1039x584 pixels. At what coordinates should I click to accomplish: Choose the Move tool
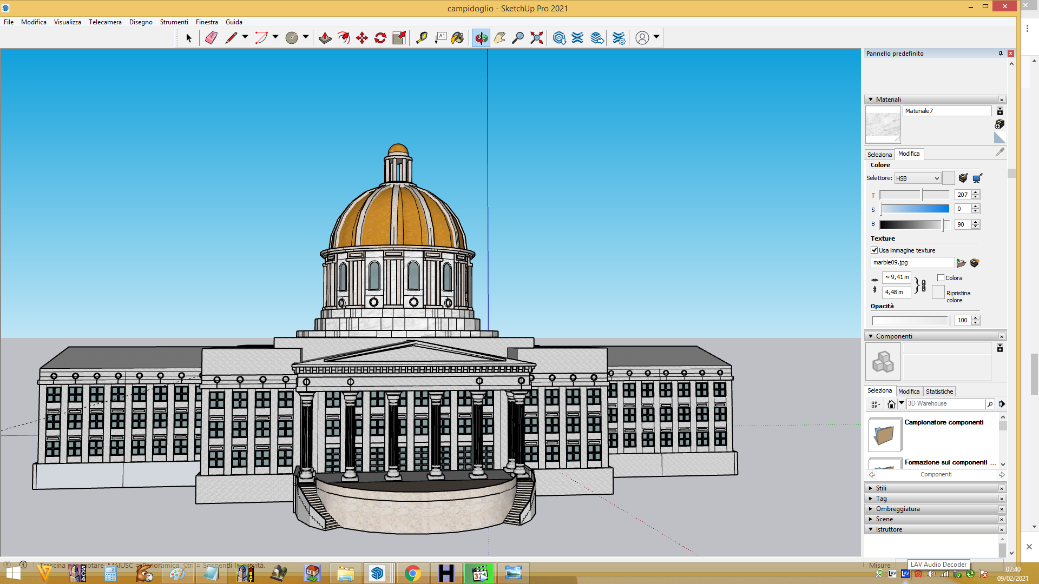[x=362, y=38]
